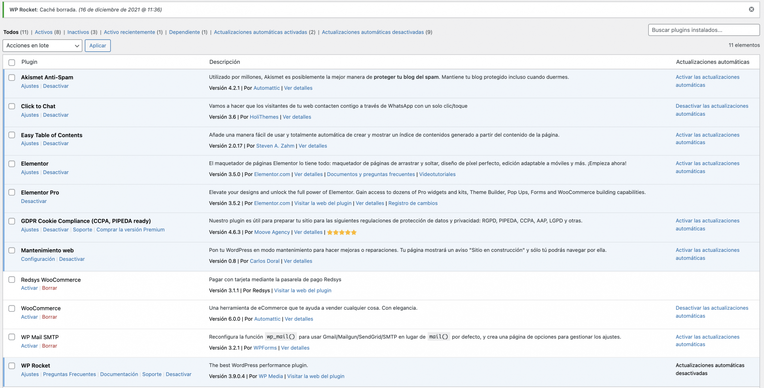This screenshot has height=388, width=764.
Task: Check the Elementor plugin checkbox
Action: [12, 164]
